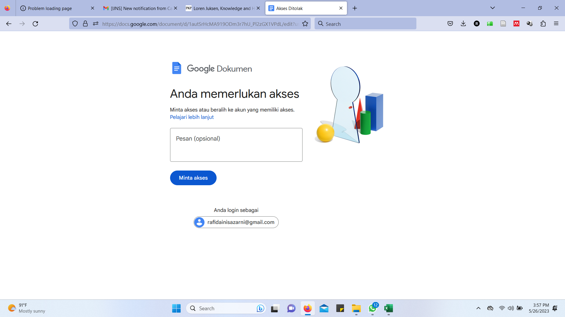The image size is (565, 317).
Task: Show hidden system tray icons
Action: pyautogui.click(x=478, y=308)
